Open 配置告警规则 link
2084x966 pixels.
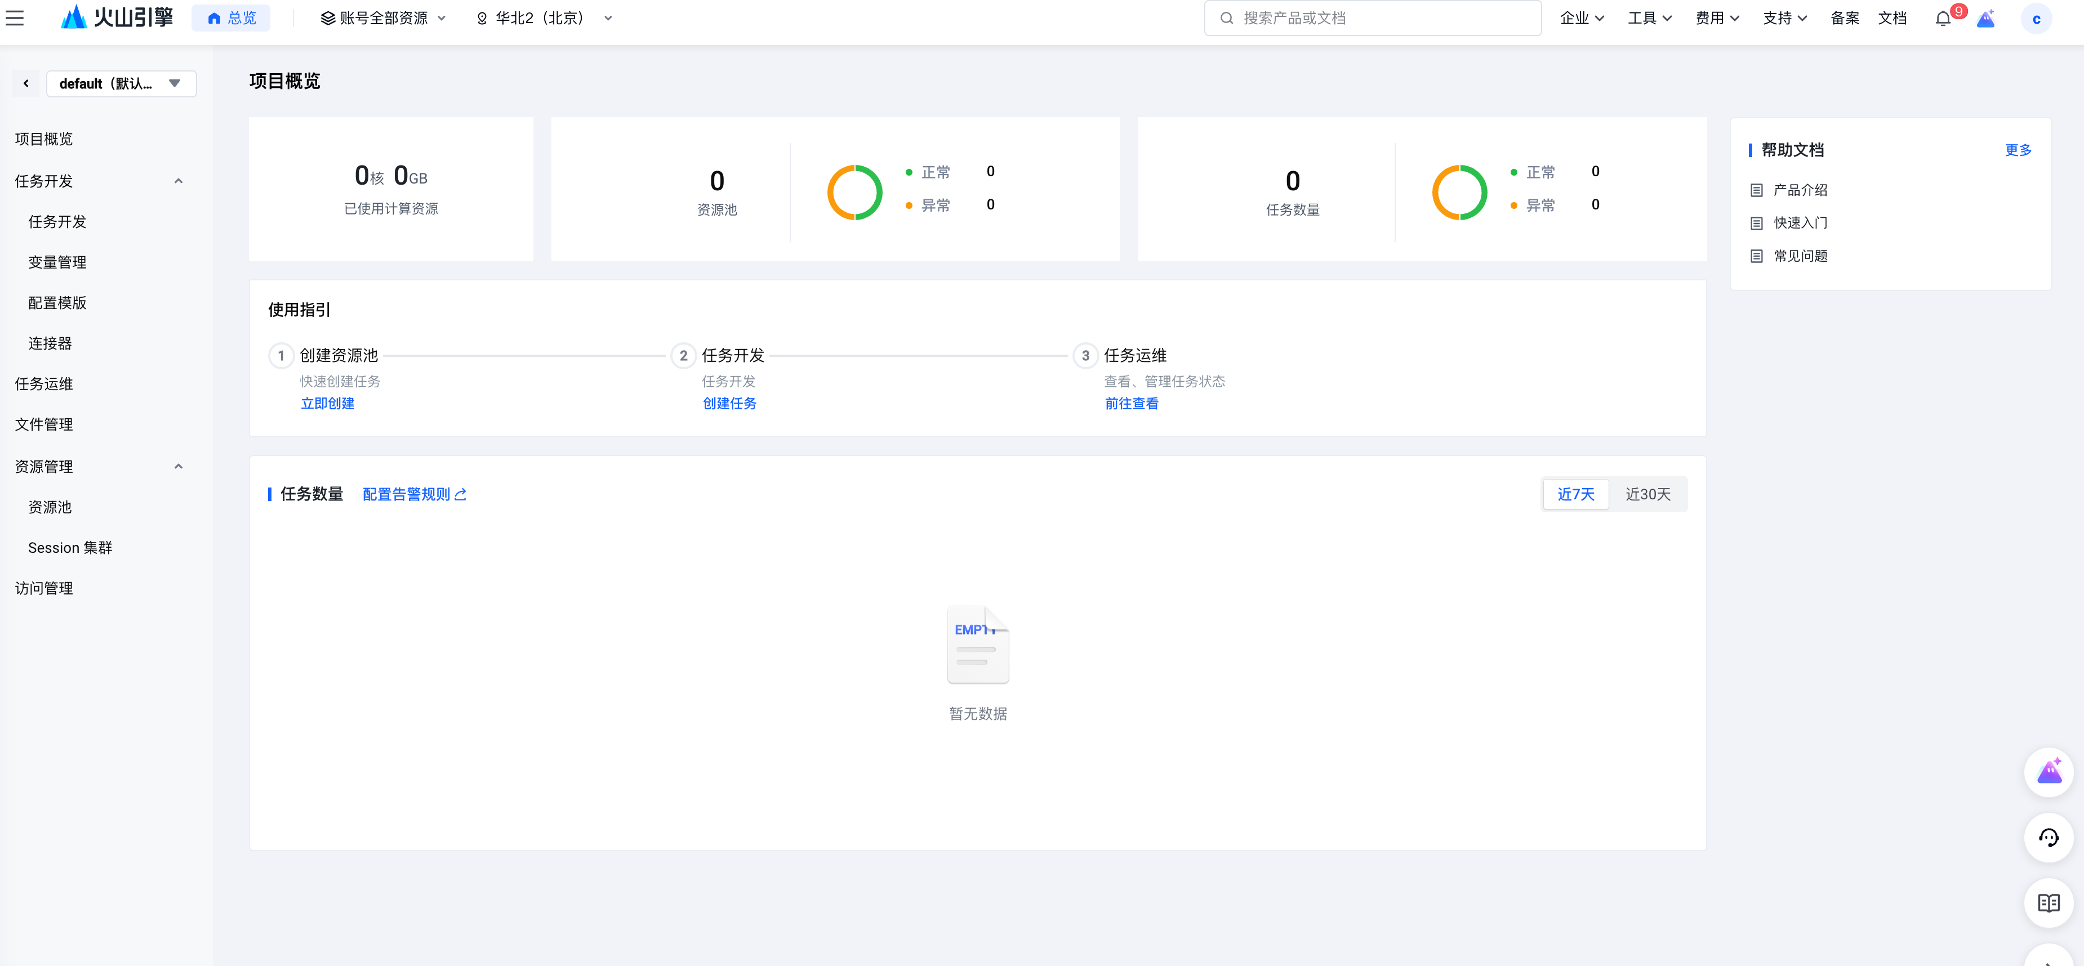tap(413, 494)
